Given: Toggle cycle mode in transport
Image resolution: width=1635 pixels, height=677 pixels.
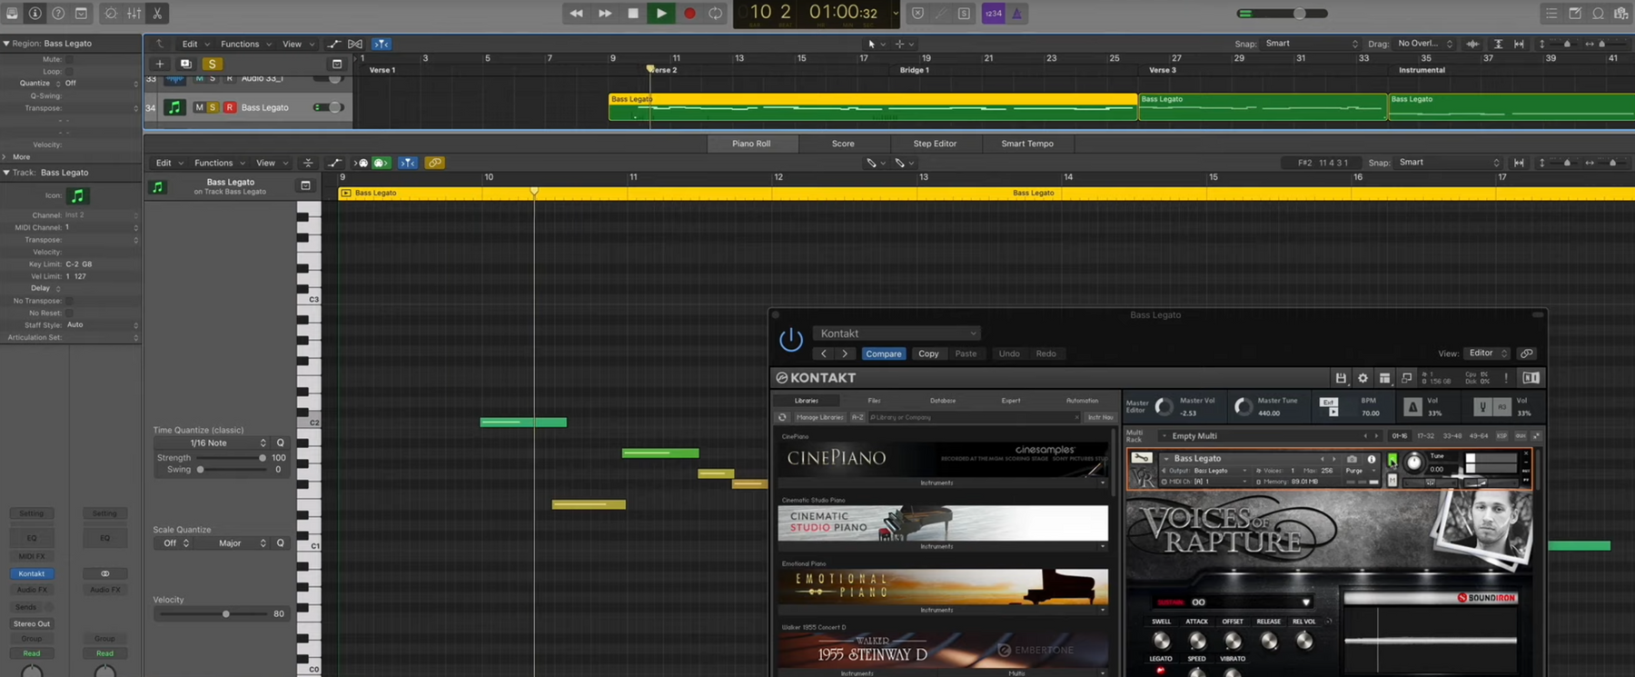Looking at the screenshot, I should 716,14.
